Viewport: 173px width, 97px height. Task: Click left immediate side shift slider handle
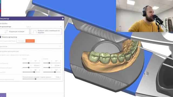pyautogui.click(x=29, y=67)
